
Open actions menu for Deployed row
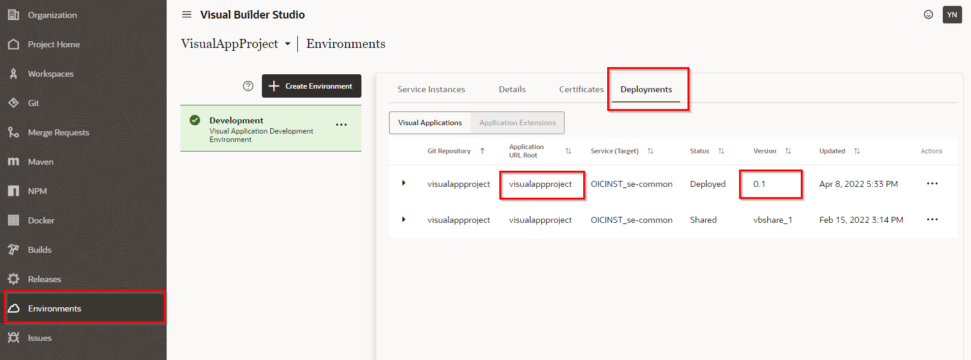click(932, 183)
